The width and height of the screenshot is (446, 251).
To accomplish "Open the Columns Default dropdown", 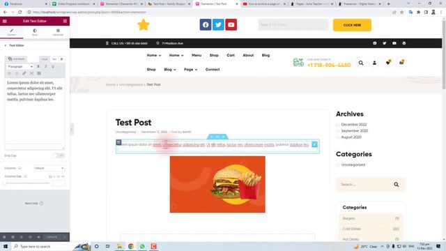I will (x=49, y=168).
